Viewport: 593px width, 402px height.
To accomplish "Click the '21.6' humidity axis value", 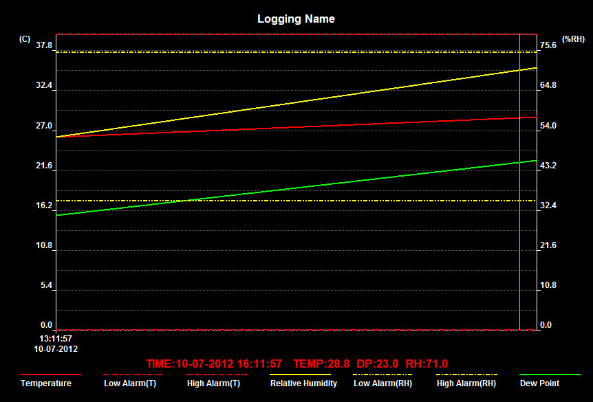I will click(x=548, y=245).
